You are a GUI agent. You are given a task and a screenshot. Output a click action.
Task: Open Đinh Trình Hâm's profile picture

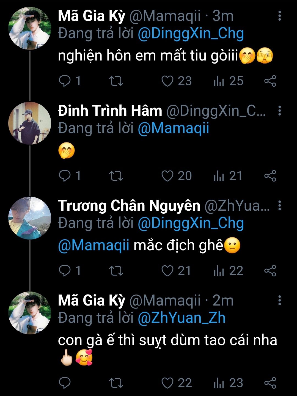30,123
